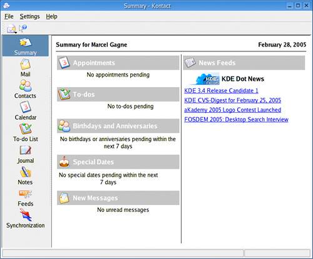The image size is (313, 259).
Task: Click the What's This help toolbar icon
Action: (x=23, y=28)
